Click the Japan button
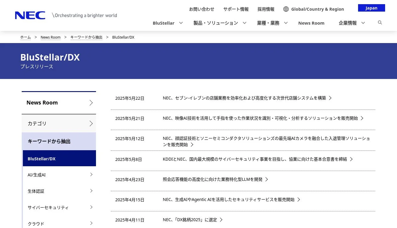Image resolution: width=397 pixels, height=228 pixels. pos(371,8)
